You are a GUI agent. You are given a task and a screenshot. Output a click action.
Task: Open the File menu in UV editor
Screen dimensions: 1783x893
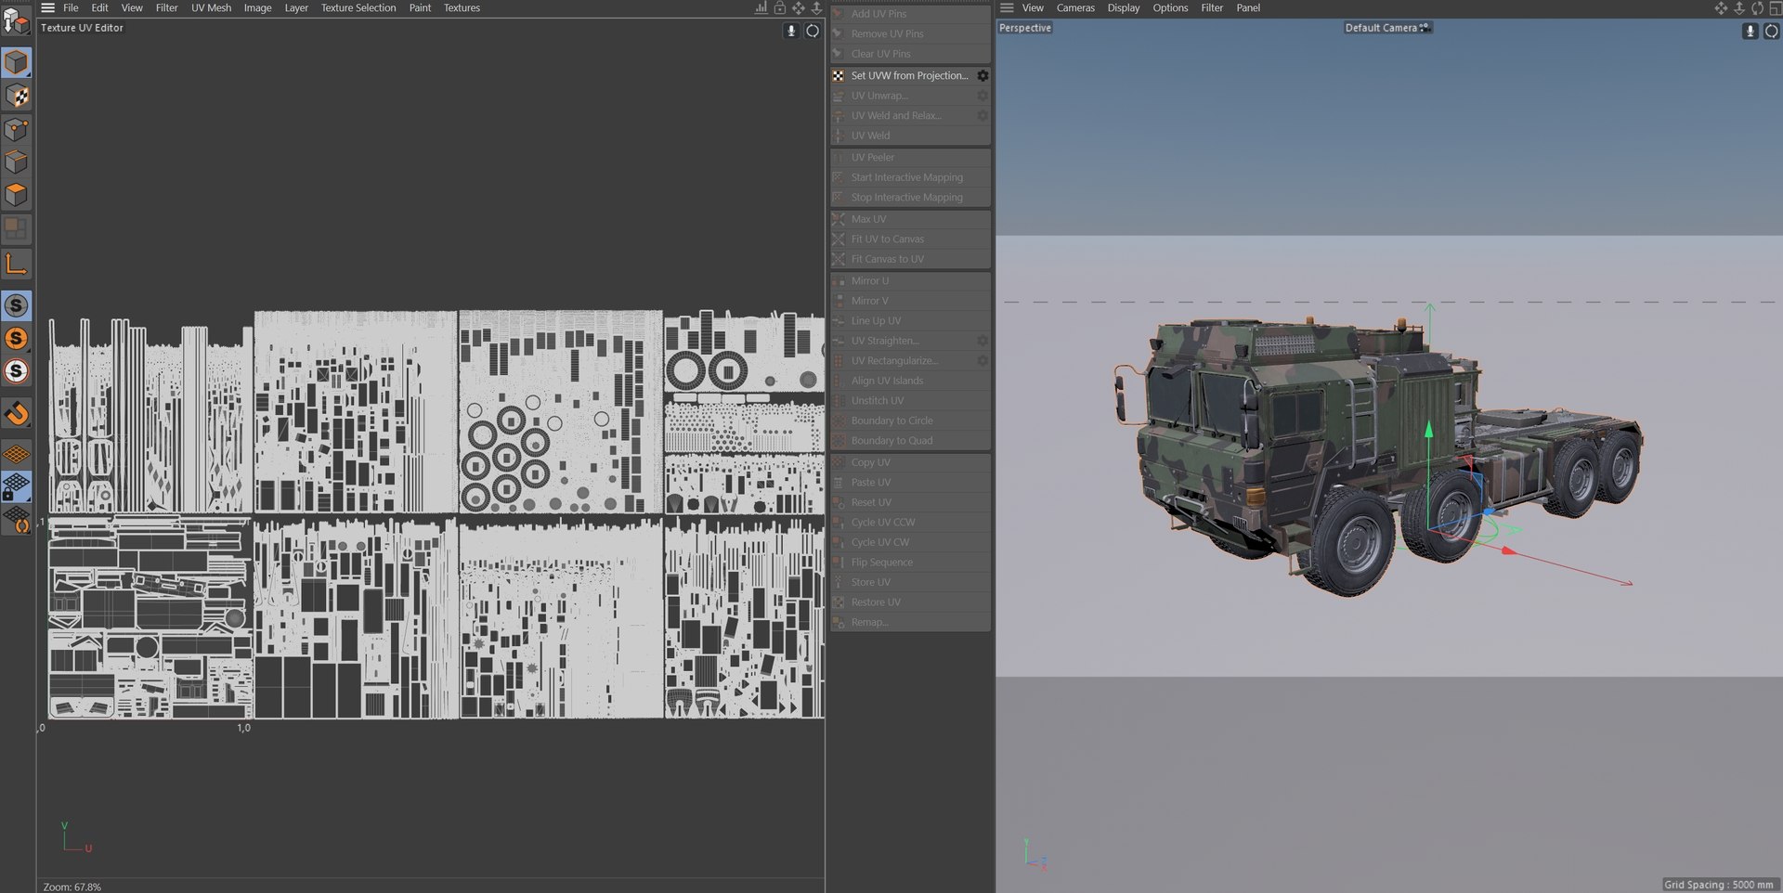pyautogui.click(x=71, y=7)
